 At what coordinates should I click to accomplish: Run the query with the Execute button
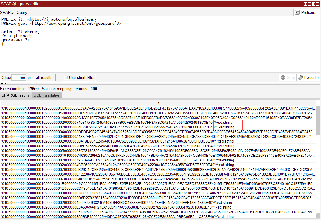coord(308,77)
